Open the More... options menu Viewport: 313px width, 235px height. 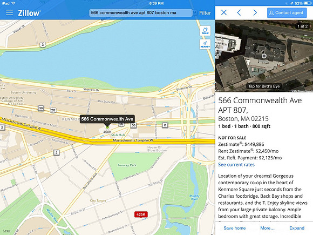coord(267,228)
